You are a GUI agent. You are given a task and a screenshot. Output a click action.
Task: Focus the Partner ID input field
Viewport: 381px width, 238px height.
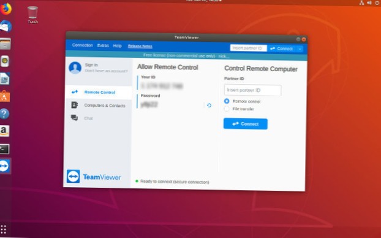252,90
